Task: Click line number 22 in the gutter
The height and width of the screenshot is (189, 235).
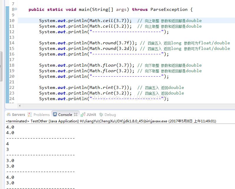Action: 12,87
